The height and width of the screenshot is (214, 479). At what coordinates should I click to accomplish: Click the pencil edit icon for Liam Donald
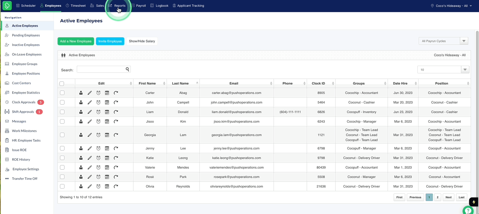[90, 112]
